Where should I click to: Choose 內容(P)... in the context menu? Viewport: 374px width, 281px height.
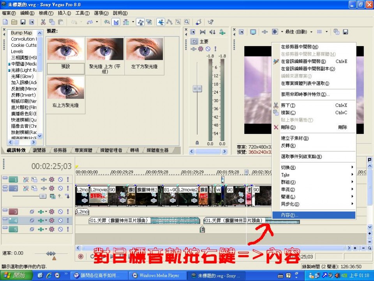click(314, 215)
